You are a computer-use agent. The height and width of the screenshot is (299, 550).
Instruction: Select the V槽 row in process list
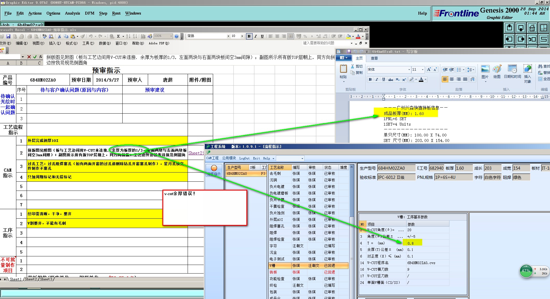pyautogui.click(x=308, y=266)
